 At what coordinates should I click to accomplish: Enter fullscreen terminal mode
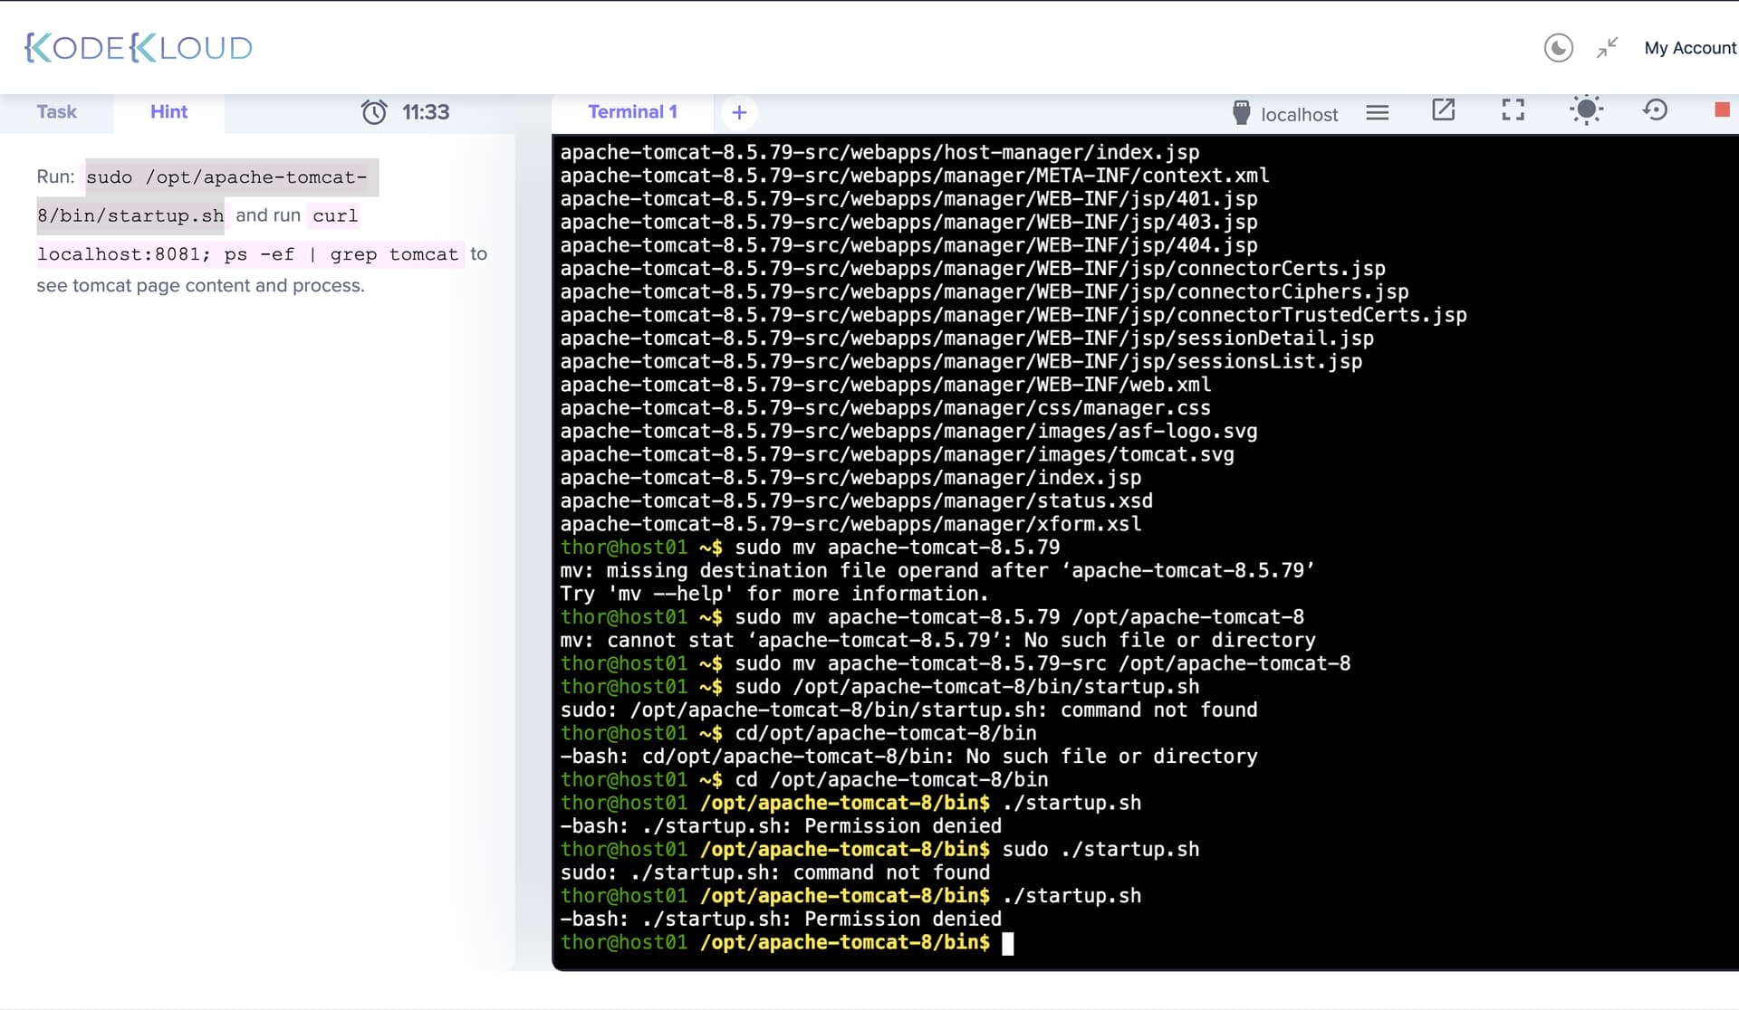(x=1513, y=110)
